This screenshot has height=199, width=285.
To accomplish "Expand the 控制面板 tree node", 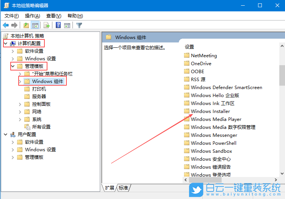I will (20, 104).
